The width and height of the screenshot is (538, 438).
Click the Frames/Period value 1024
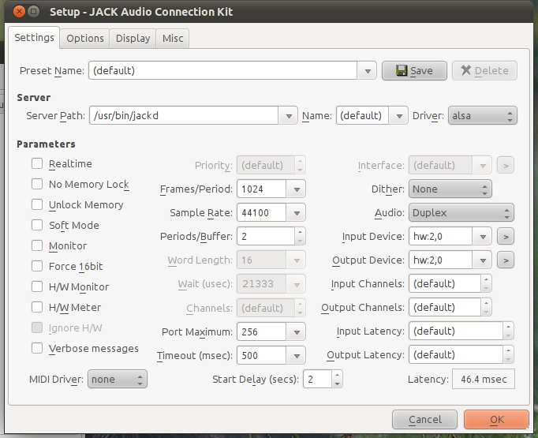pos(261,189)
